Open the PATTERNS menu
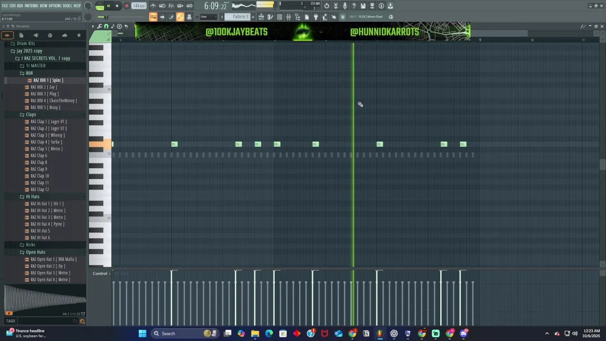Screen dimensions: 606x341 (31, 6)
